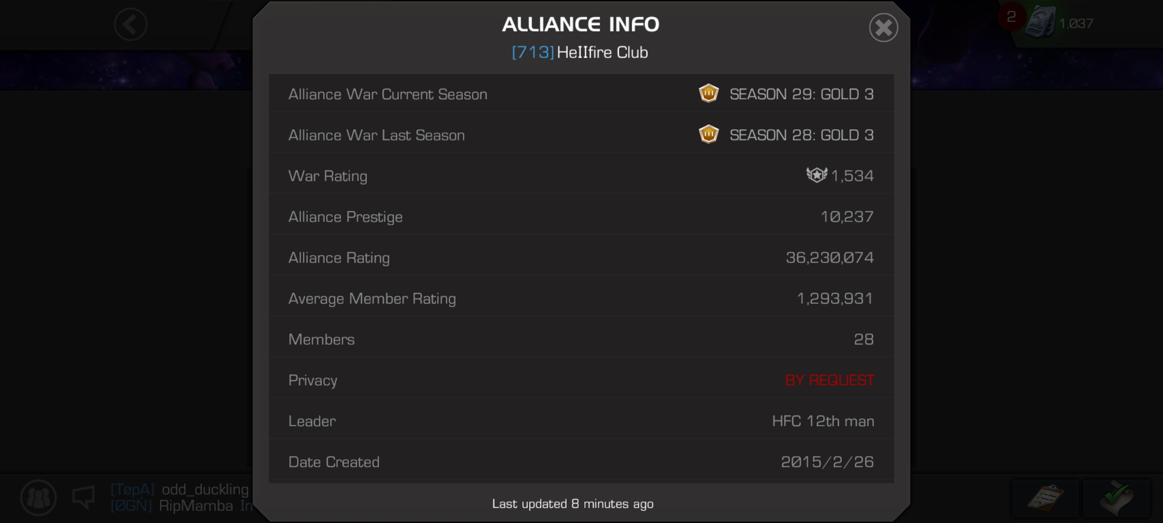Viewport: 1163px width, 523px height.
Task: Open the chat speech bubble icon
Action: coord(83,497)
